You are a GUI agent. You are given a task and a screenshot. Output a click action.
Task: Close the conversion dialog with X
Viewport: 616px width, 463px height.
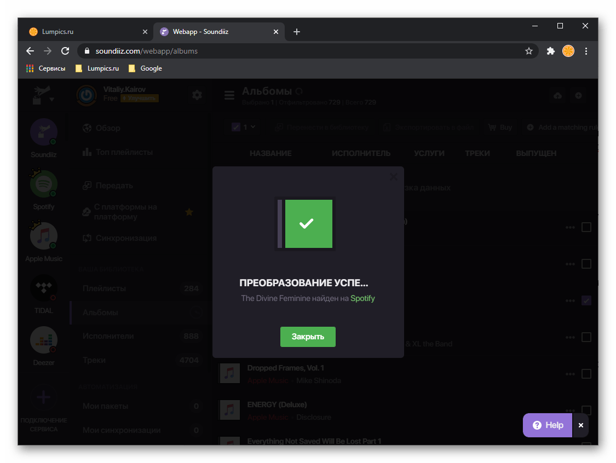[x=393, y=177]
